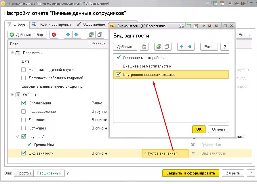Screen dimensions: 257x184
Task: Click the Пустое значение field for Вид занятости
Action: [x=165, y=153]
